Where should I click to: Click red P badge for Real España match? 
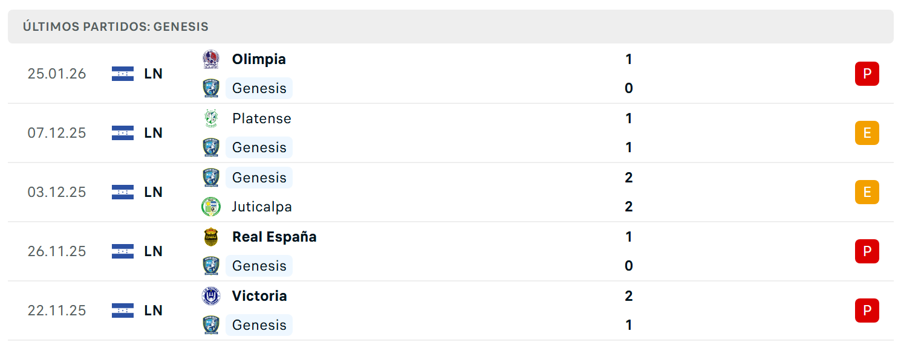pyautogui.click(x=867, y=251)
